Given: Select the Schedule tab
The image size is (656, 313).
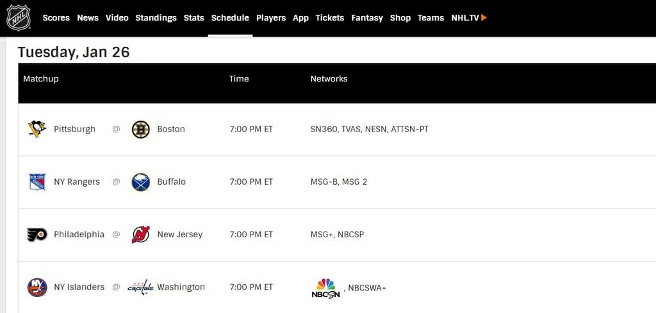Looking at the screenshot, I should (x=230, y=18).
